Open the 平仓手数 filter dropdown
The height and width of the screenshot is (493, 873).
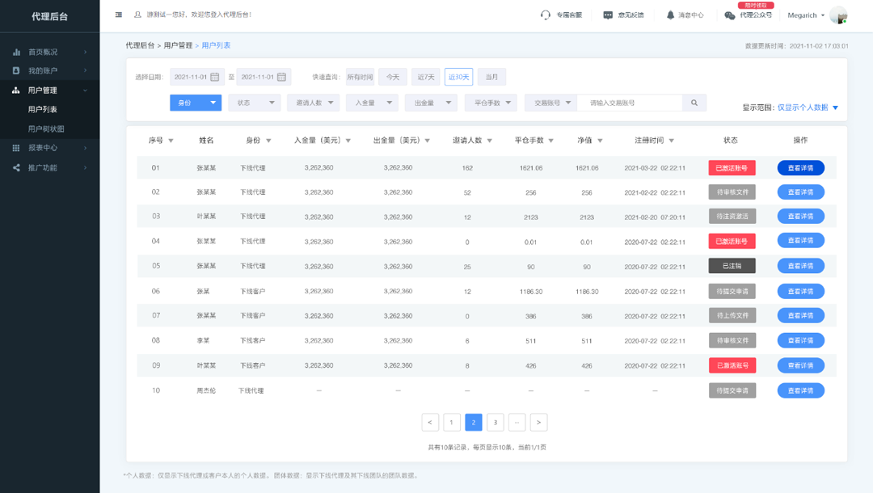491,103
